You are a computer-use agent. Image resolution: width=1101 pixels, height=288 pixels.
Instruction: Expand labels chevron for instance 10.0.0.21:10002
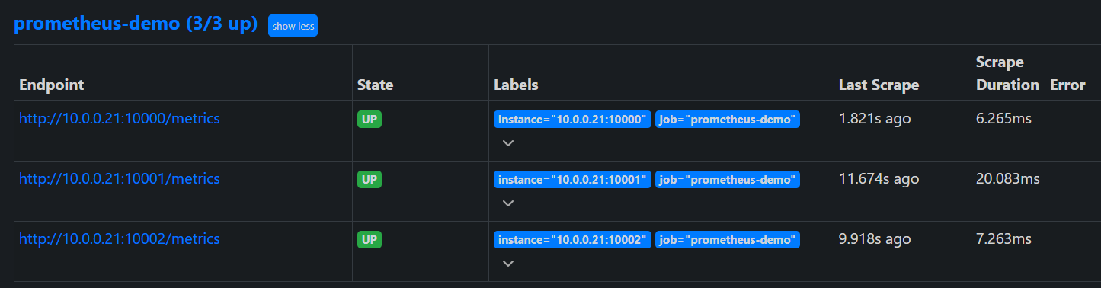click(508, 264)
